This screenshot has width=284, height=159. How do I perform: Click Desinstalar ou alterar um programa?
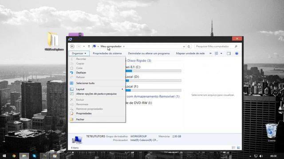click(149, 53)
